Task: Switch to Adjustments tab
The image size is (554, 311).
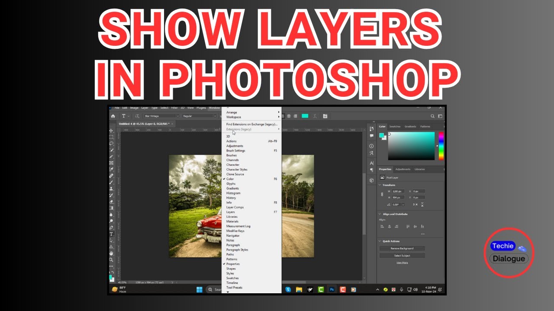Action: [x=404, y=169]
